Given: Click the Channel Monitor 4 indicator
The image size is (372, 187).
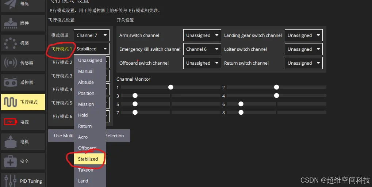Looking at the screenshot, I should [276, 96].
